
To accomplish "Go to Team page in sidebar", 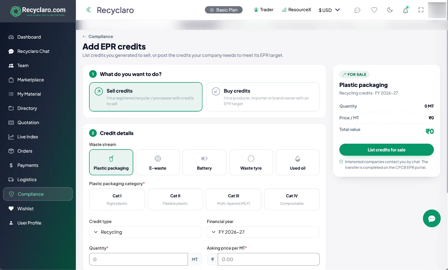I will (38, 65).
